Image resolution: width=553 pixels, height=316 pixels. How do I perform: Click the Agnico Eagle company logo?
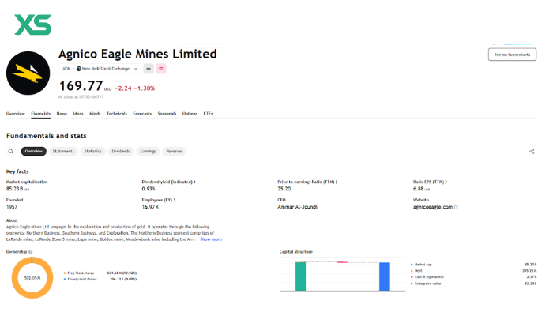click(28, 73)
